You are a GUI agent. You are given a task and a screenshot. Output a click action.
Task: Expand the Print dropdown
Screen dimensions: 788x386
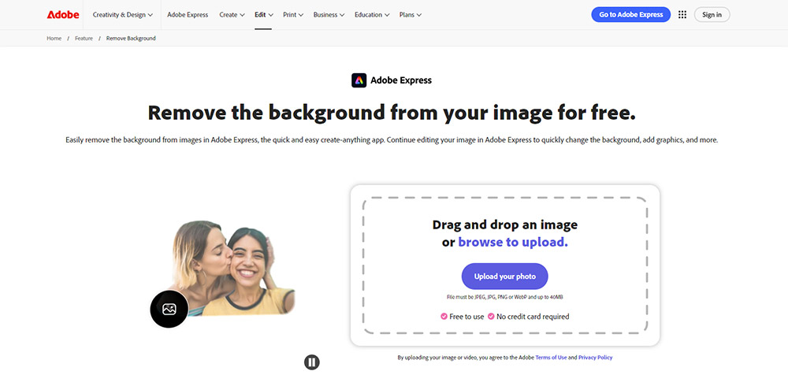(x=293, y=15)
